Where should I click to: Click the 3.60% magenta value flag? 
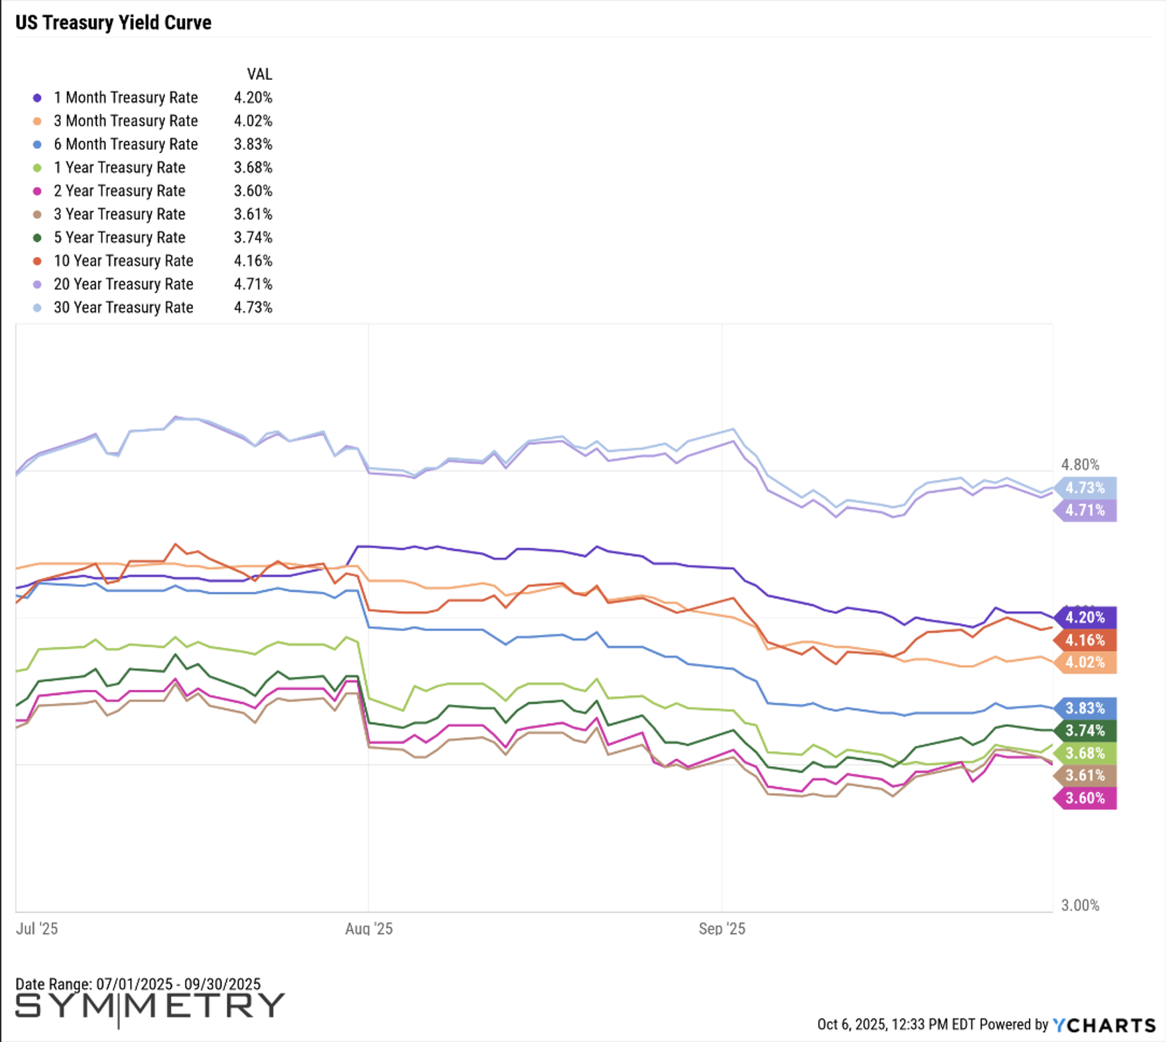pos(1085,798)
